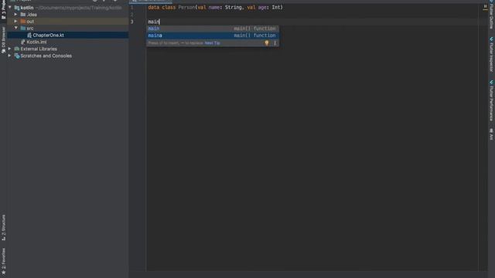Screen dimensions: 495x278
Task: Open the Flutter Inspector side panel
Action: click(491, 54)
